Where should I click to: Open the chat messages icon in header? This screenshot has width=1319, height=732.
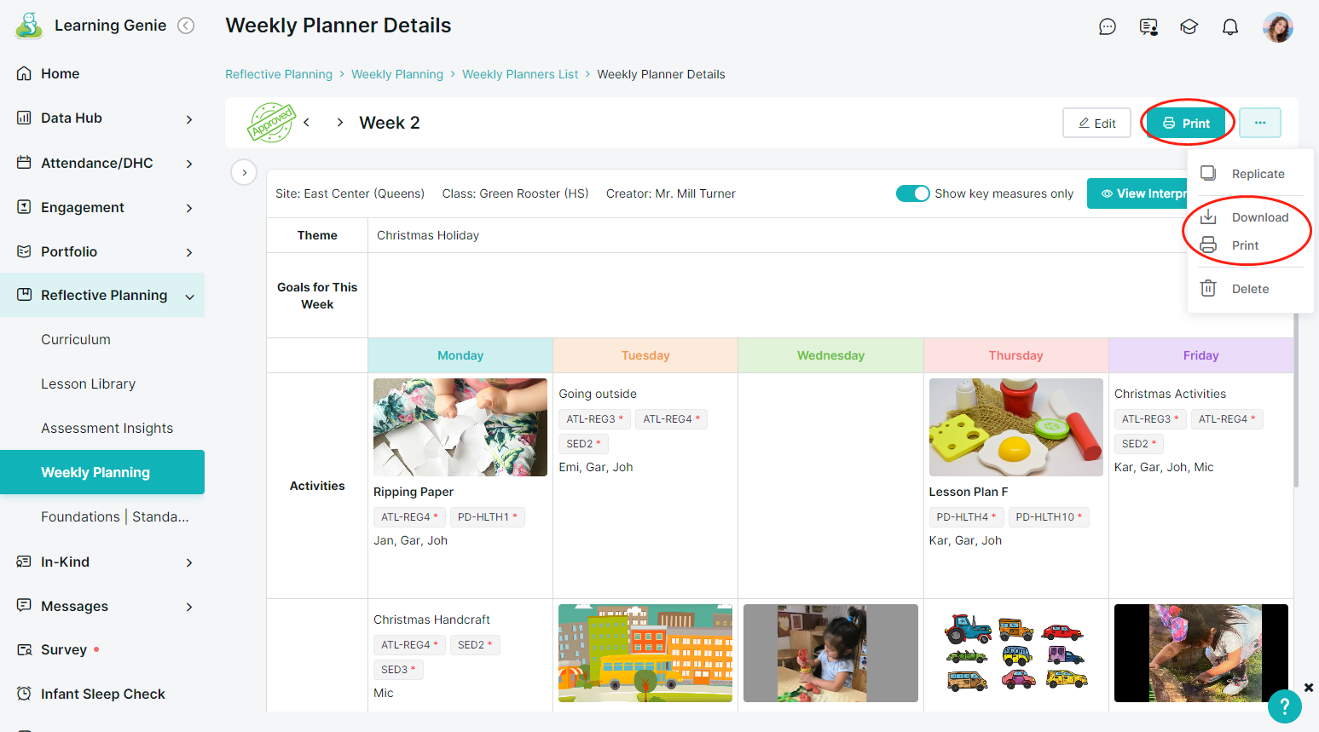pos(1108,26)
